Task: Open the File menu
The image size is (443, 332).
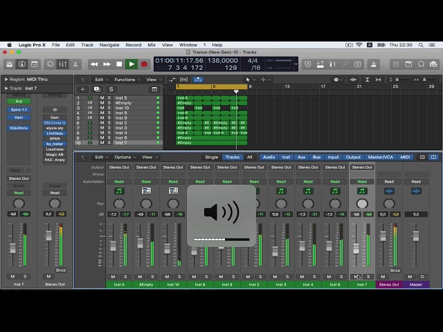Action: click(55, 45)
